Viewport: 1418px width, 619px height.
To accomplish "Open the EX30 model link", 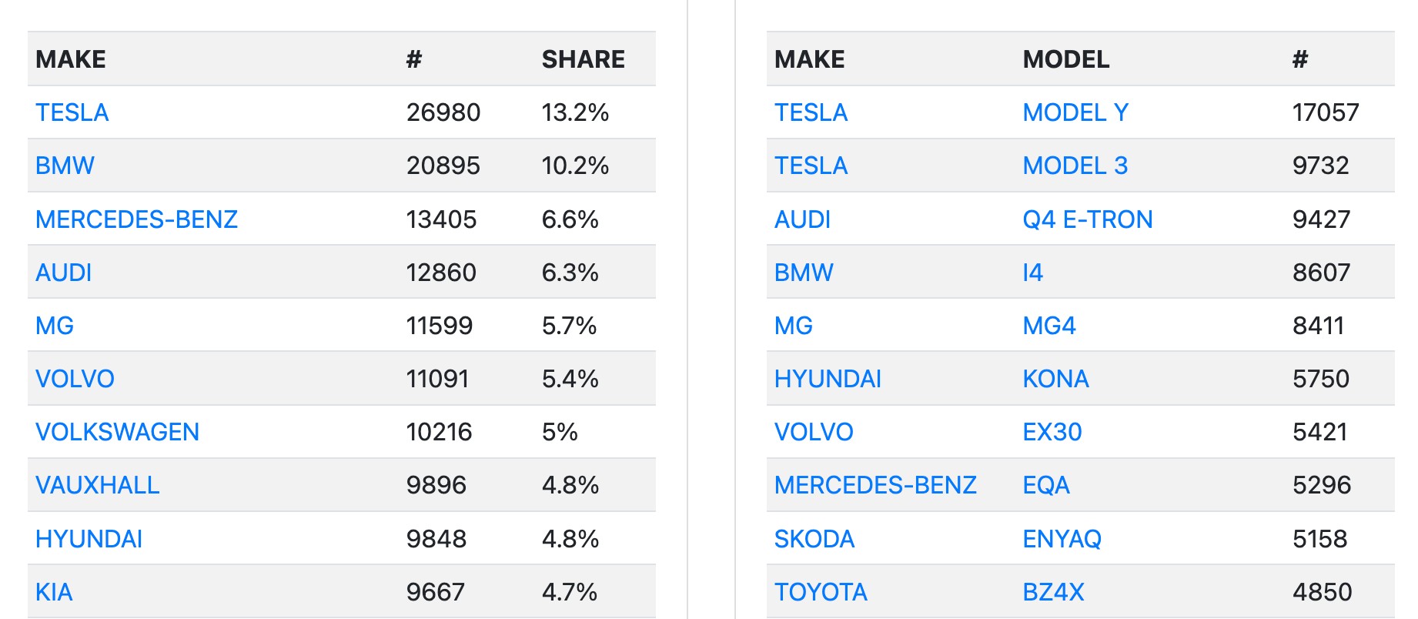I will pyautogui.click(x=1052, y=432).
